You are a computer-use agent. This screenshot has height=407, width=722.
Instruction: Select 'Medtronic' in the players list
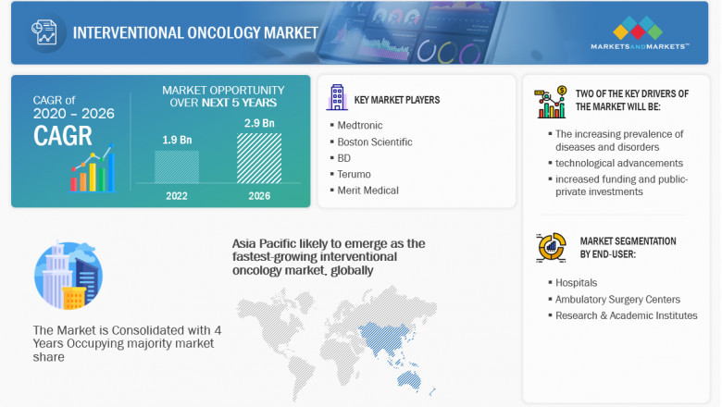[360, 126]
